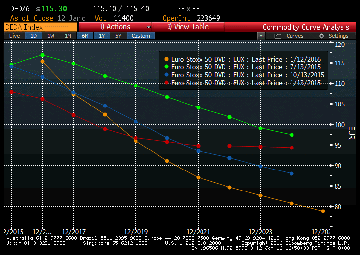
Task: Click the 100 y-axis label
Action: click(x=340, y=125)
